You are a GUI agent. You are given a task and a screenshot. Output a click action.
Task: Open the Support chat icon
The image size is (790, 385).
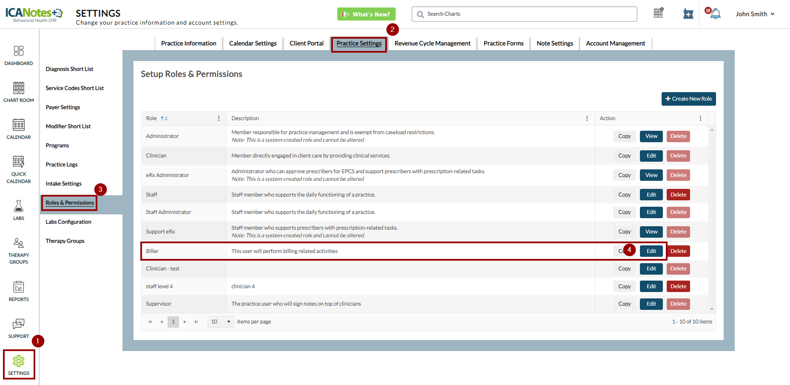pyautogui.click(x=18, y=324)
